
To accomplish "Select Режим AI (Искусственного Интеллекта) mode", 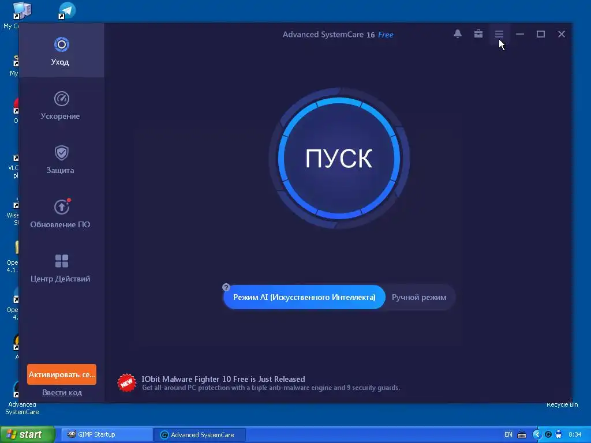I will 304,297.
